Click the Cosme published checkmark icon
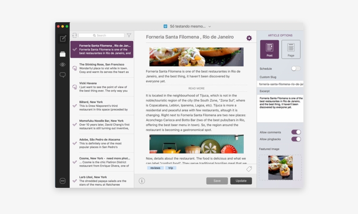This screenshot has width=358, height=214. (75, 162)
